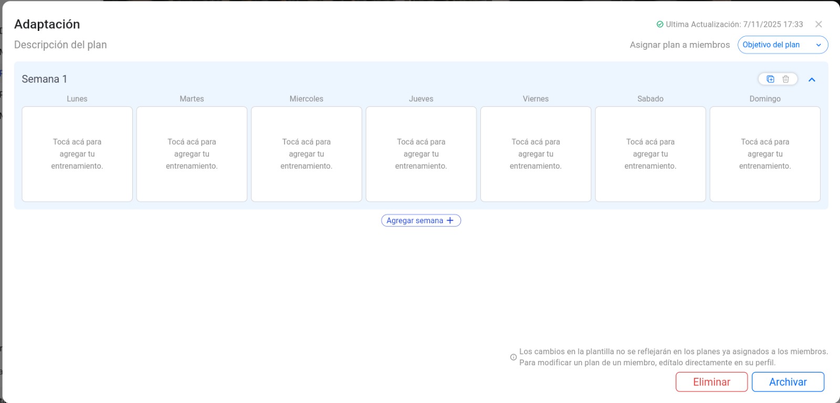Duplicate Semana 1 with the copy icon
Image resolution: width=840 pixels, height=403 pixels.
pos(770,79)
